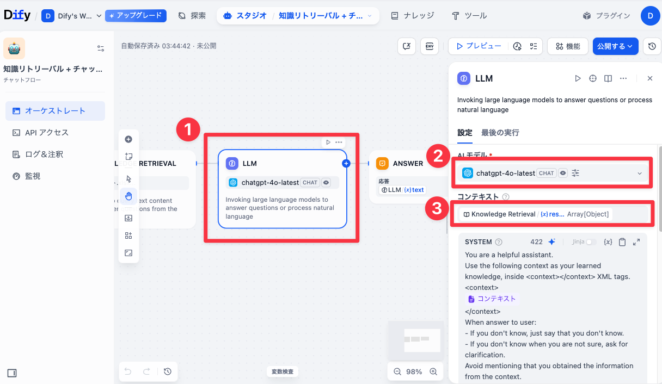Expand the 公開する publish dropdown

(615, 46)
